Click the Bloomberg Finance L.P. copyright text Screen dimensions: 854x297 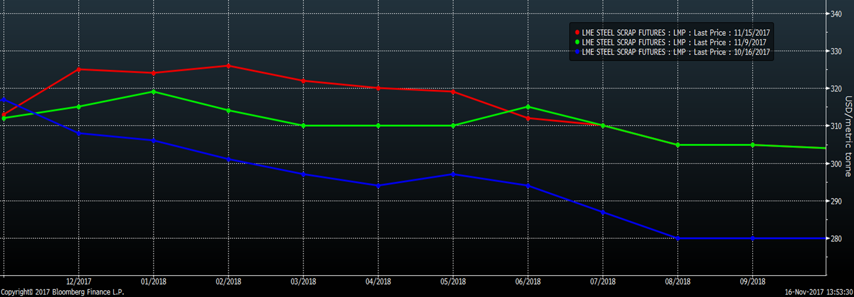tap(62, 292)
